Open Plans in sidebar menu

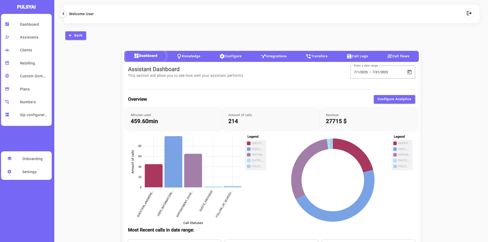pyautogui.click(x=26, y=89)
